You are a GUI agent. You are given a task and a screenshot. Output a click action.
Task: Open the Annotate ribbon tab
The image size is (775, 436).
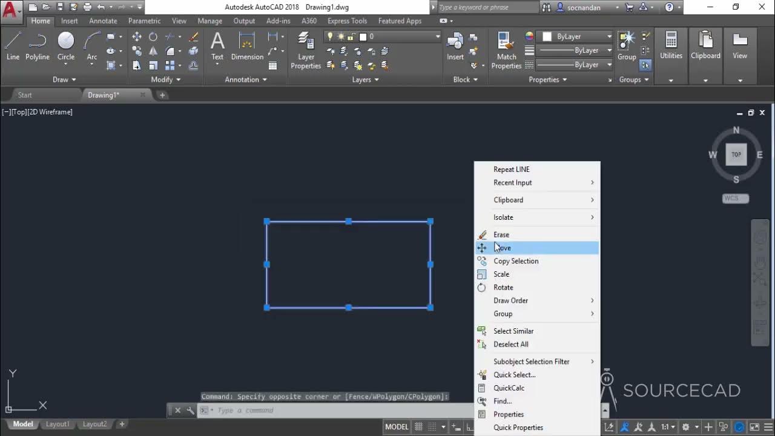click(103, 21)
